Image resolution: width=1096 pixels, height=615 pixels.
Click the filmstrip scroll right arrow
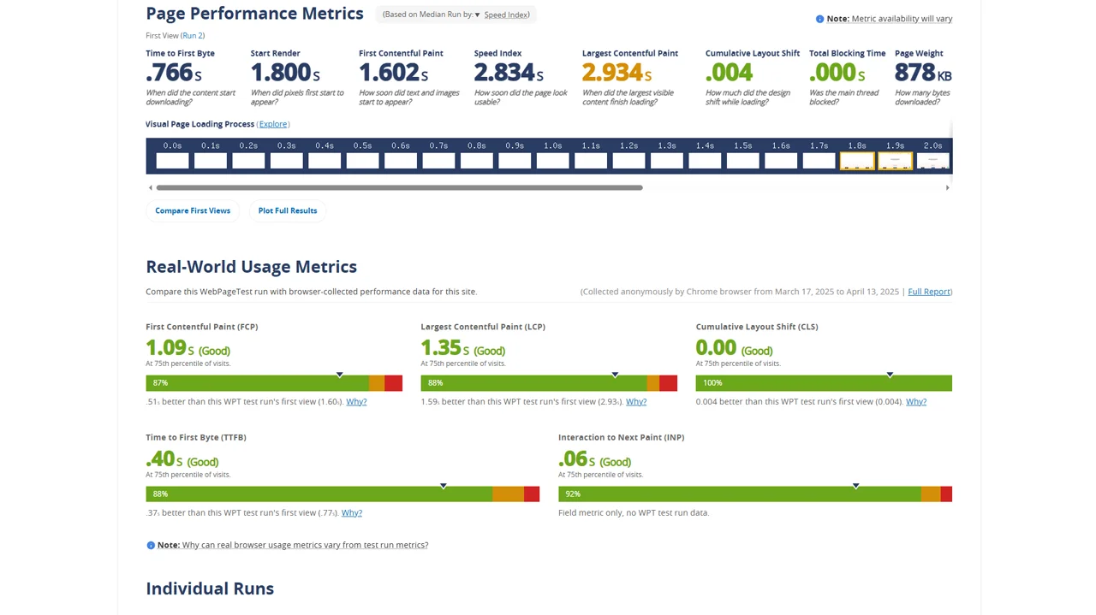[947, 187]
